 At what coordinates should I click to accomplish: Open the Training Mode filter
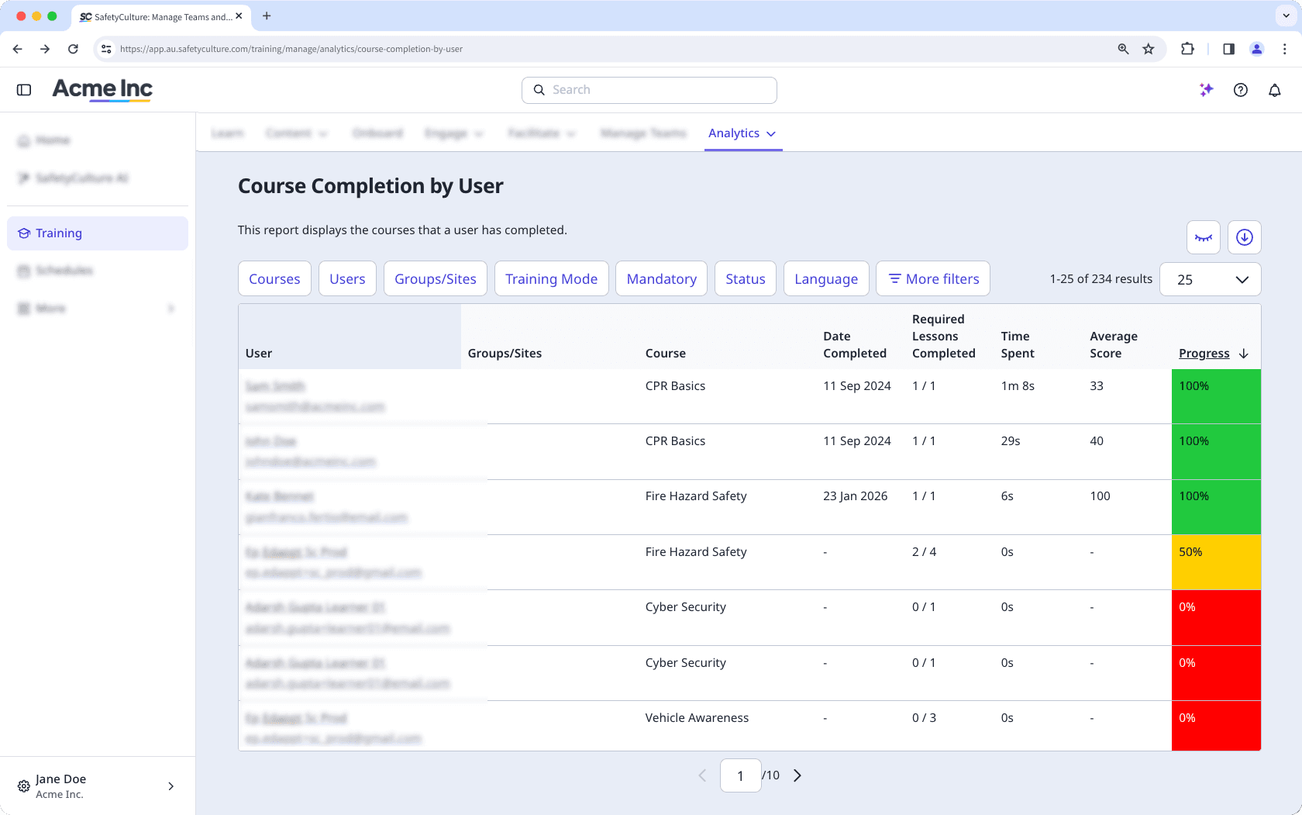(551, 279)
